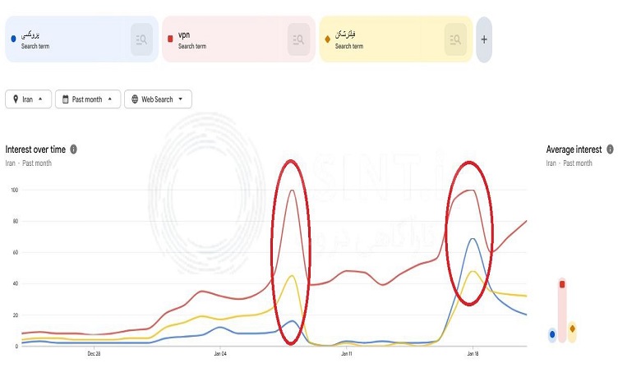Click search-list icon in vpn card
This screenshot has width=641, height=386.
(298, 39)
